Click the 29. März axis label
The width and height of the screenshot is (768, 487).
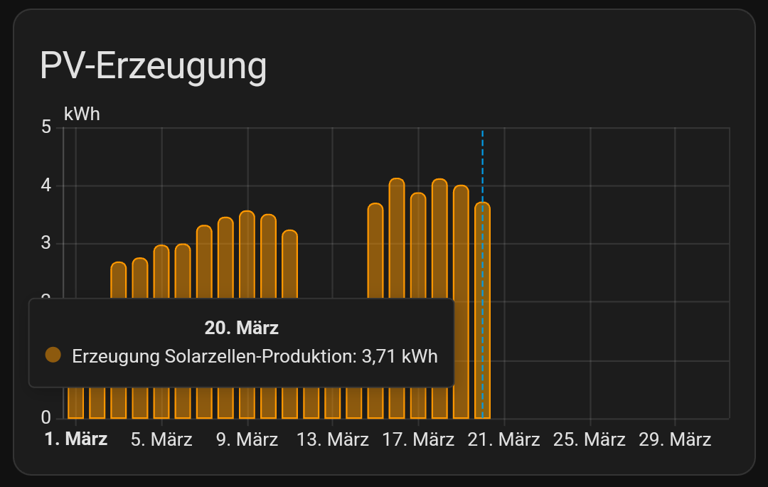[x=675, y=439]
